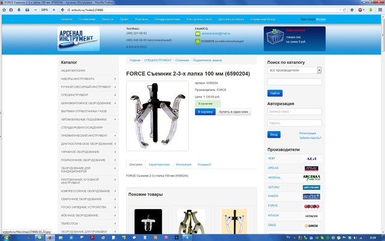This screenshot has width=385, height=241.
Task: Click the URL address bar
Action: pos(204,10)
